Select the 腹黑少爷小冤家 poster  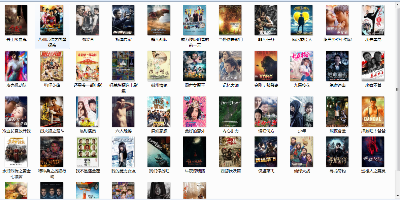337,20
